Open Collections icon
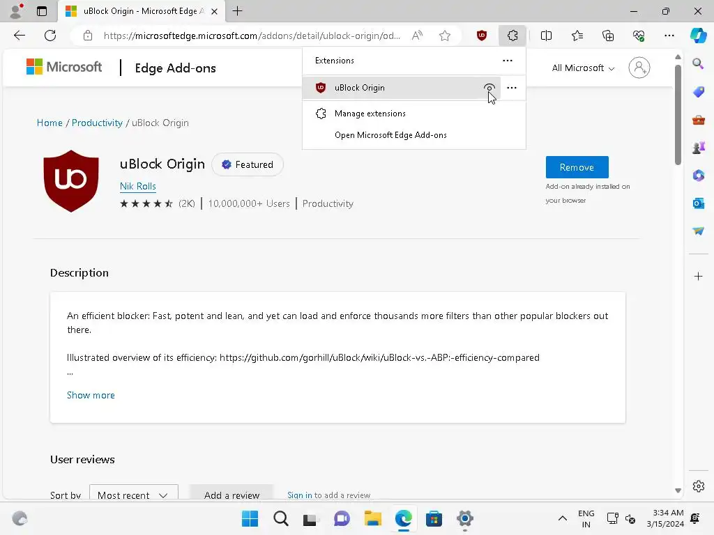714x535 pixels. pos(608,36)
